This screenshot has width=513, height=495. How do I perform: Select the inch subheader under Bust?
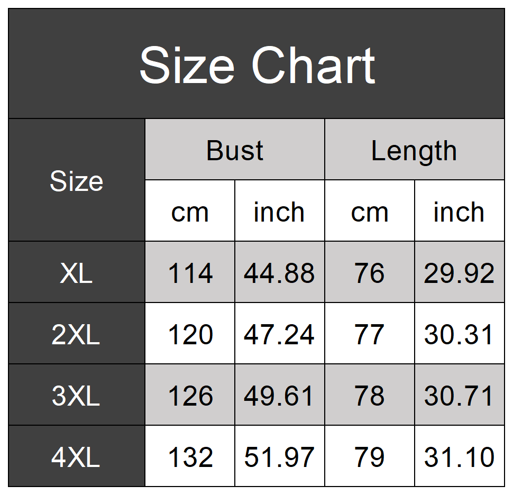click(x=279, y=212)
